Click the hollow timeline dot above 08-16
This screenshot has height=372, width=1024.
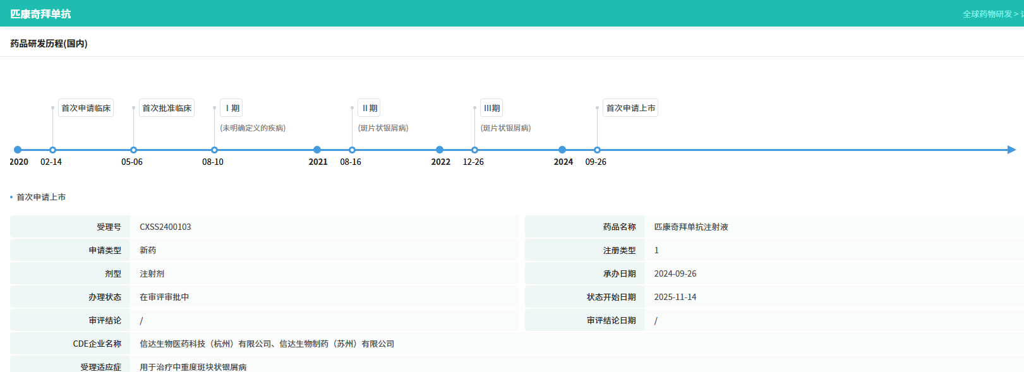coord(352,150)
